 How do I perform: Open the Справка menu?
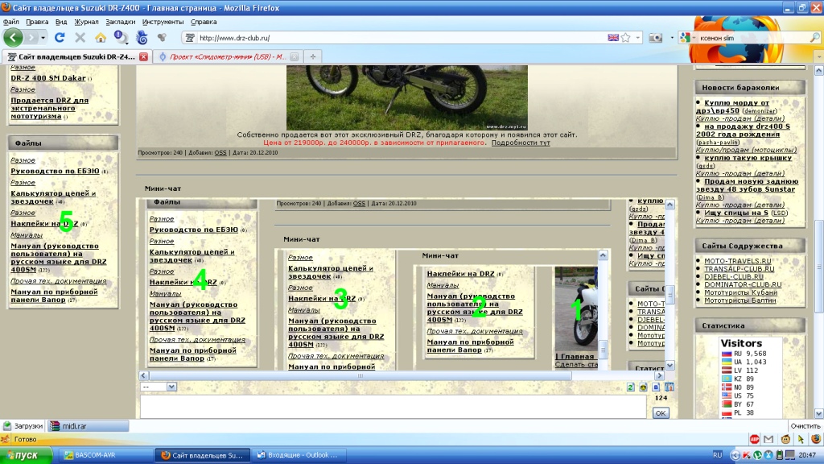(204, 22)
